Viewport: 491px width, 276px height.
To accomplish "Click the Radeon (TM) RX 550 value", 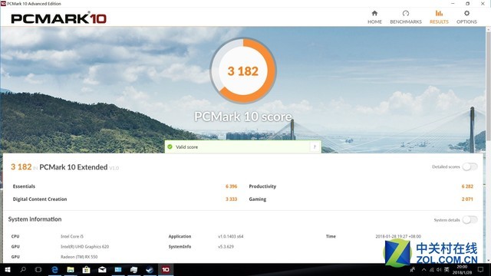I will point(79,257).
